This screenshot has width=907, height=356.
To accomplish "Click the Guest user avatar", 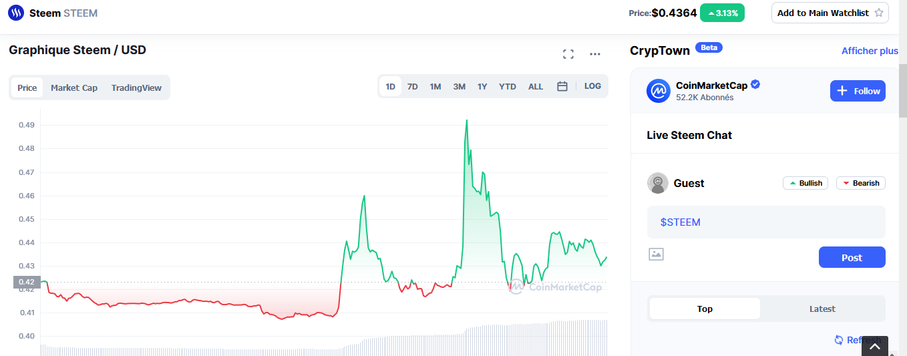I will [x=658, y=183].
